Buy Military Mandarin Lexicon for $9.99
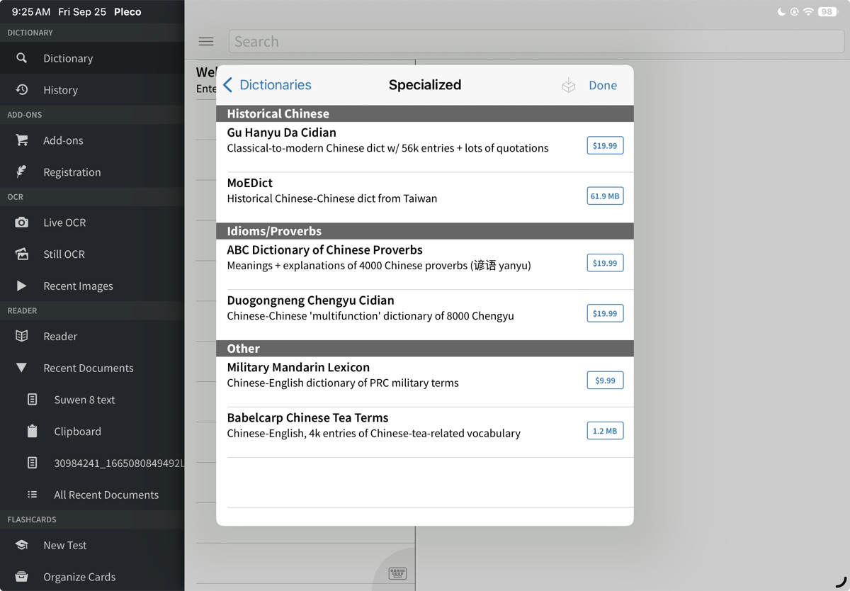850x591 pixels. [x=605, y=381]
